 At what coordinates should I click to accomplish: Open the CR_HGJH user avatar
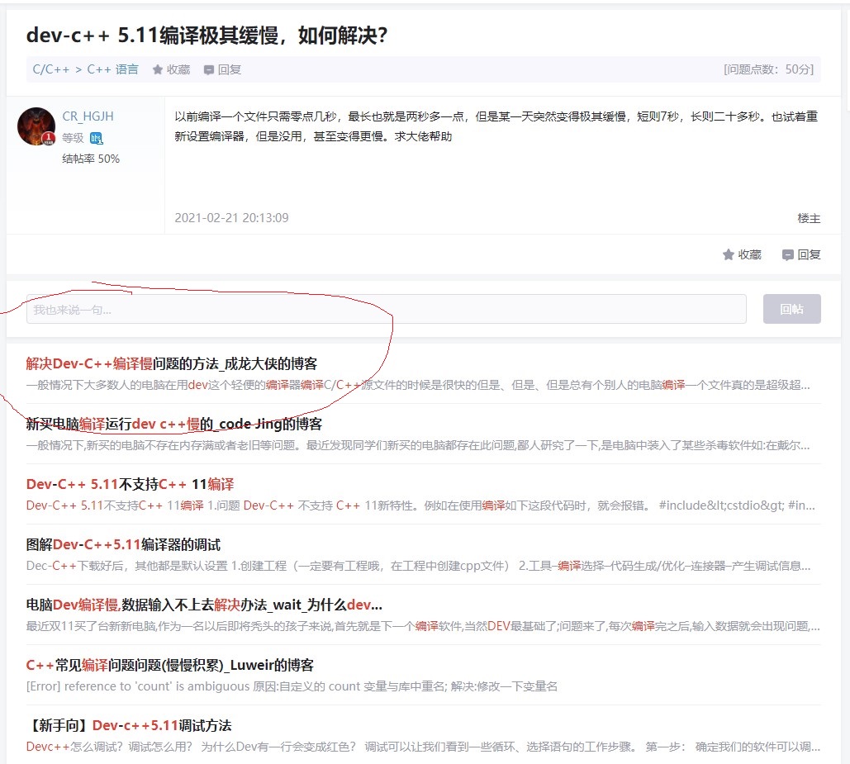[x=36, y=126]
